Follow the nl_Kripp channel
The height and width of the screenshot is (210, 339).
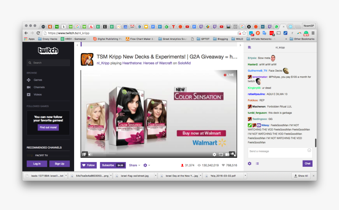click(89, 165)
